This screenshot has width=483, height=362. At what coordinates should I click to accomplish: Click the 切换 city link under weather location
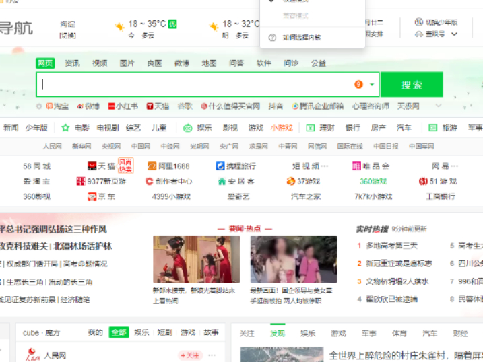point(67,36)
